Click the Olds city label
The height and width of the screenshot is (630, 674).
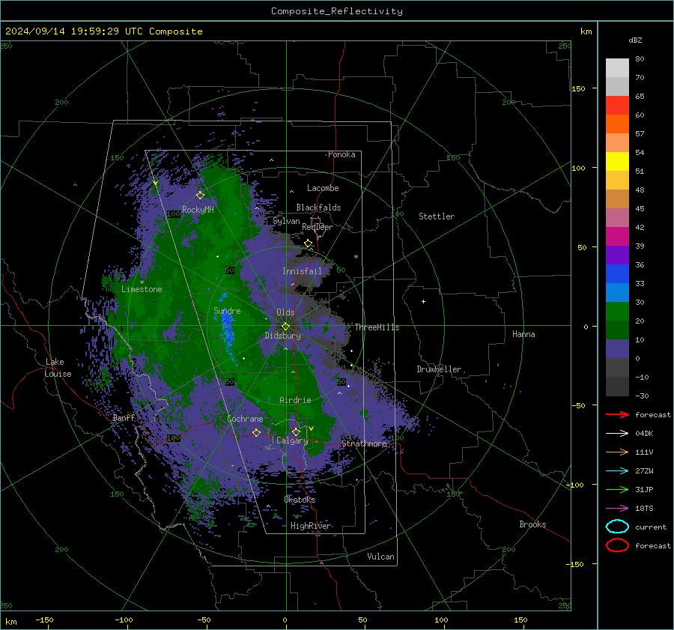pyautogui.click(x=285, y=312)
